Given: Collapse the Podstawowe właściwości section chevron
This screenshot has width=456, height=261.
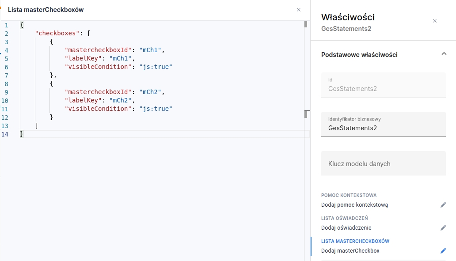Looking at the screenshot, I should [x=444, y=54].
